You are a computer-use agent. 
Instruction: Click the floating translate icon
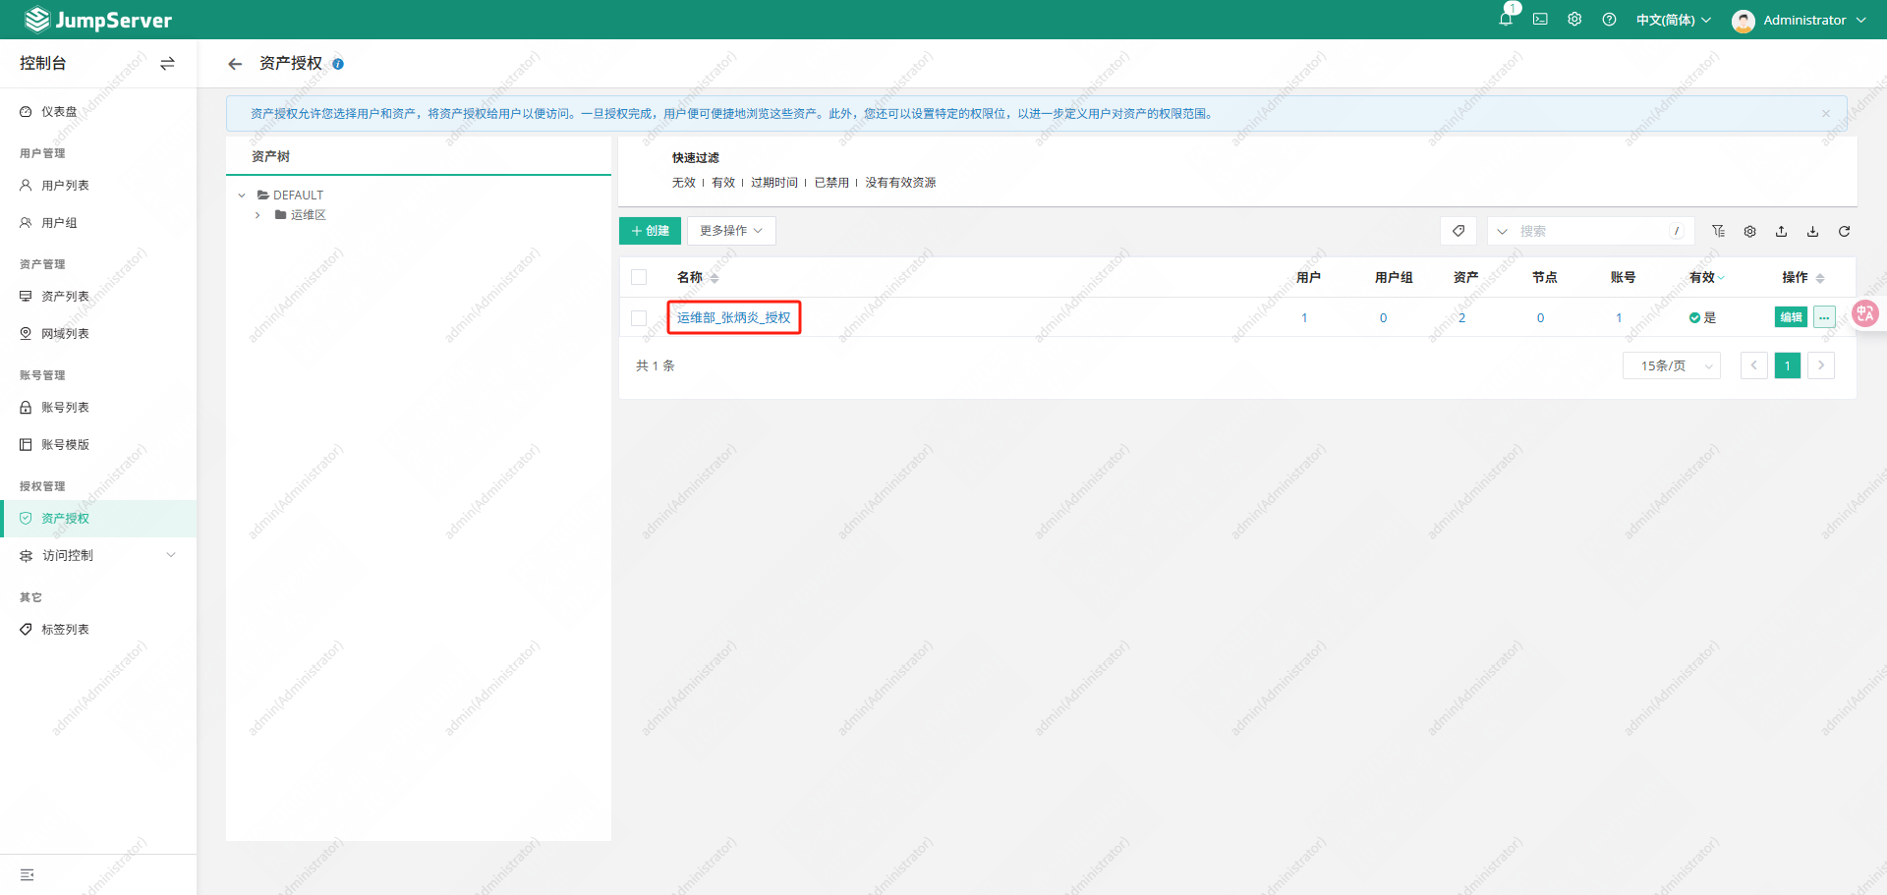tap(1865, 313)
